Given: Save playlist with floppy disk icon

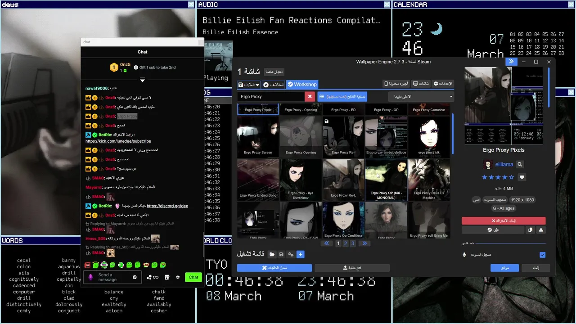Looking at the screenshot, I should coord(281,255).
